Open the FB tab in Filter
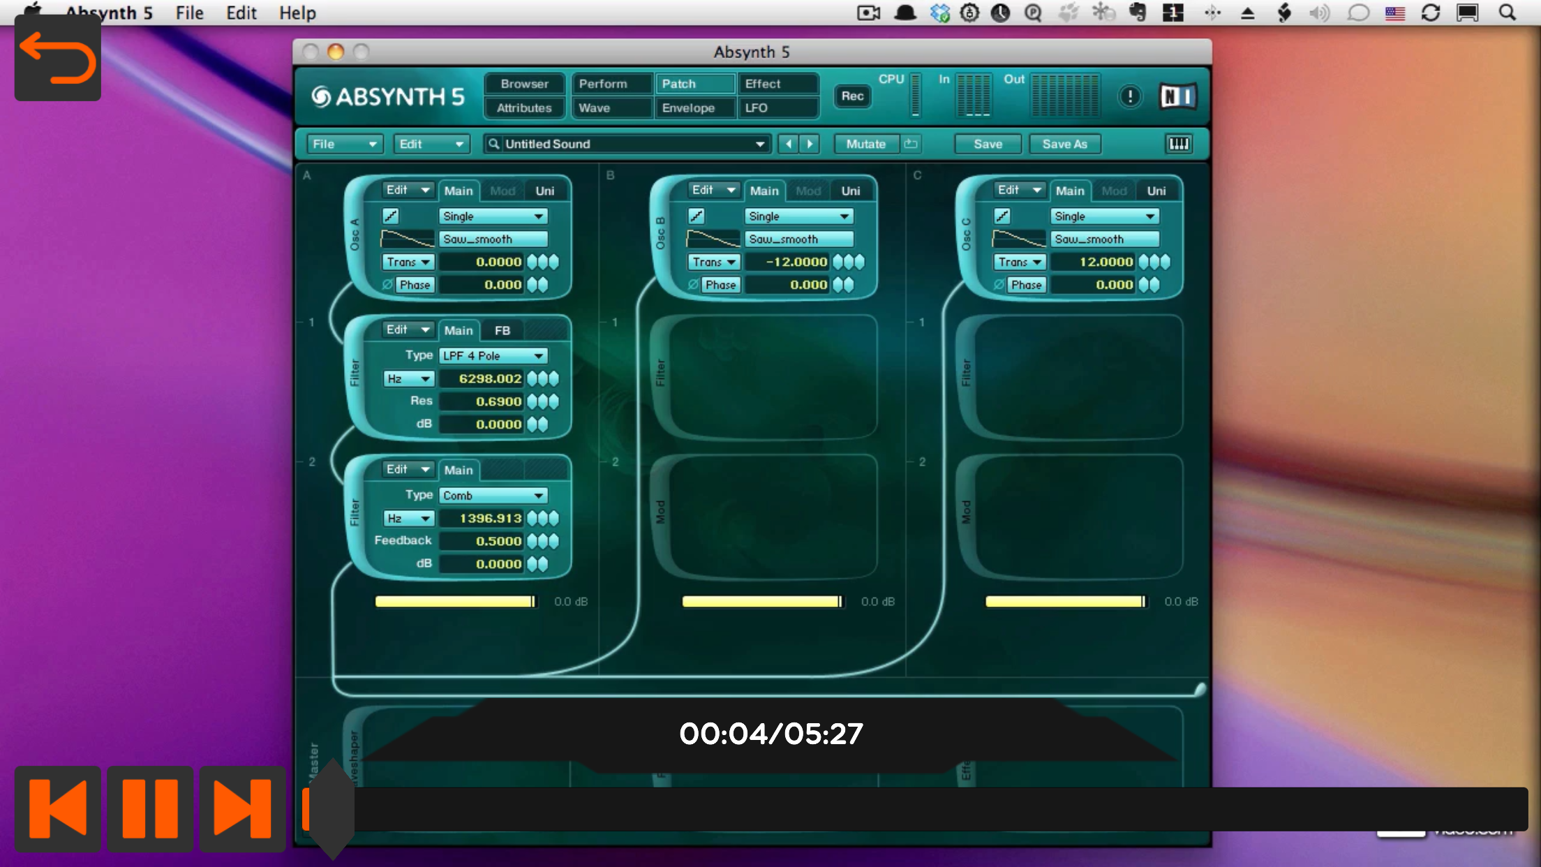 [x=502, y=330]
